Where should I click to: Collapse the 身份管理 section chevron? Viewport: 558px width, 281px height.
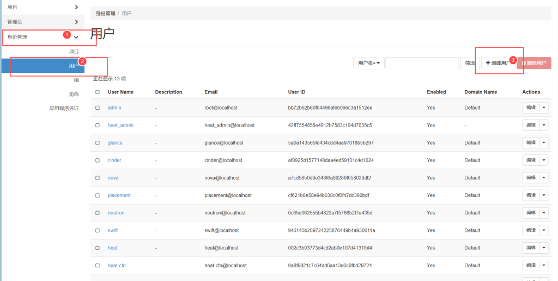tap(76, 37)
